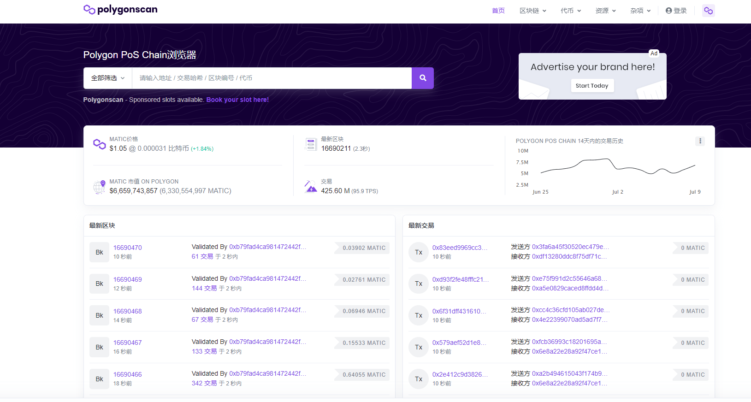This screenshot has height=402, width=751.
Task: Click the 425.60 M transactions count
Action: pos(335,191)
